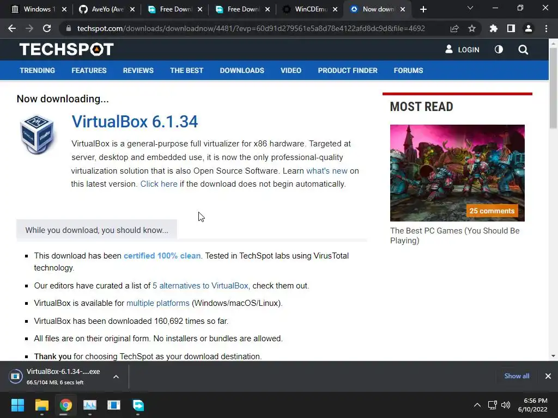
Task: Click the page vertical scrollbar thumb
Action: tap(553, 88)
